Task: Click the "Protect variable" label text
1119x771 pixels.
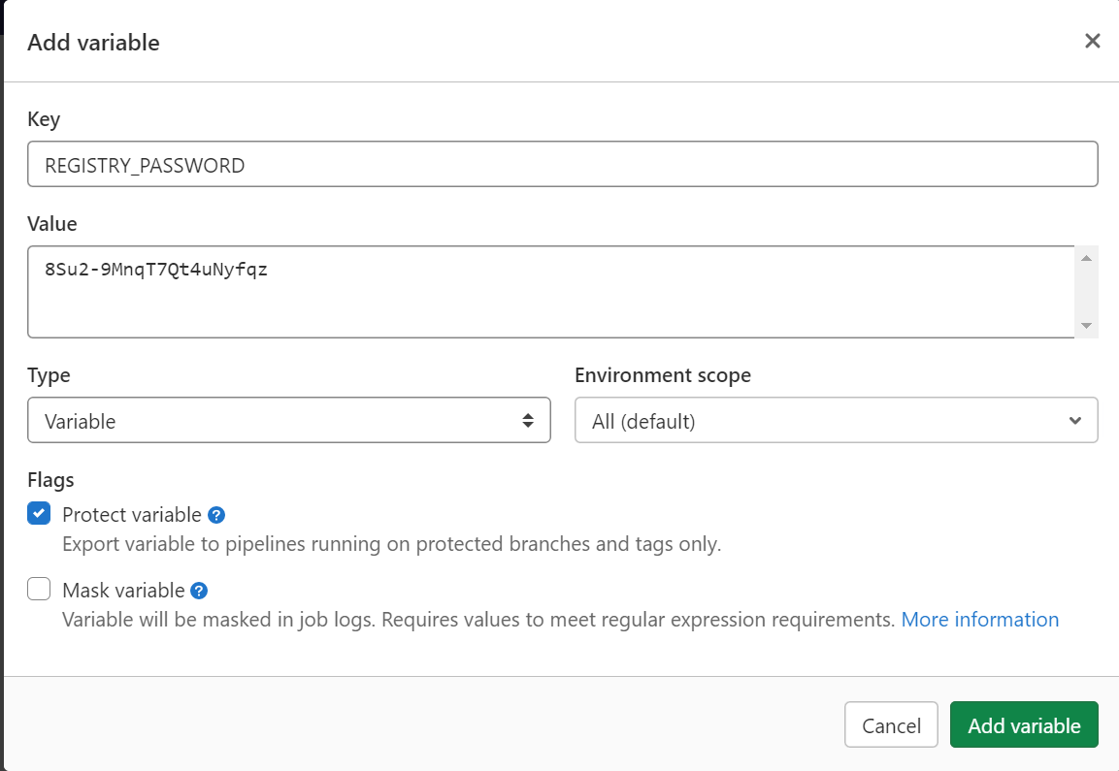Action: point(132,515)
